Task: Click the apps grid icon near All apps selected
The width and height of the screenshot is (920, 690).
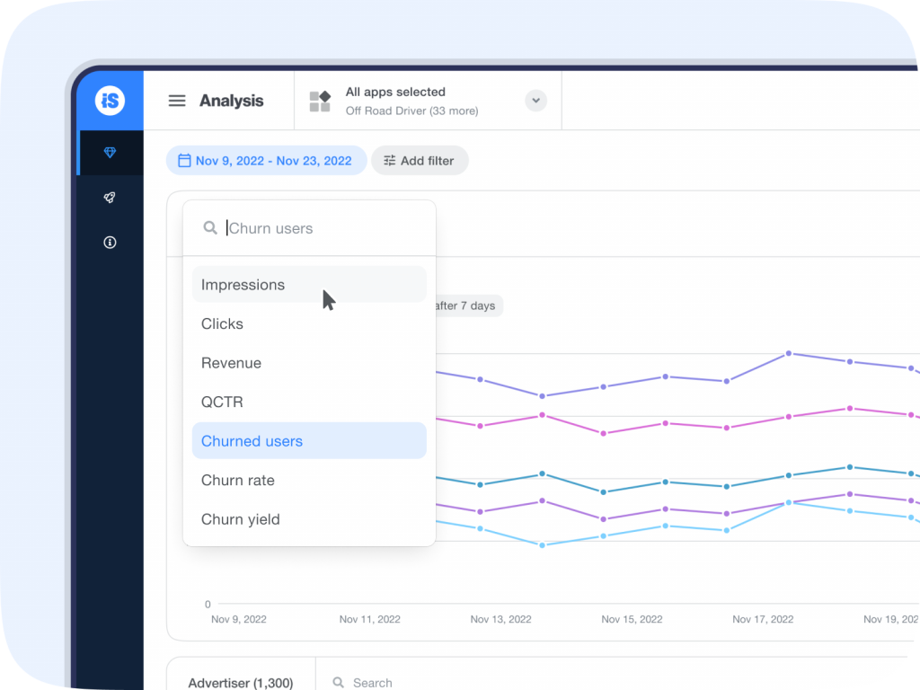Action: point(320,100)
